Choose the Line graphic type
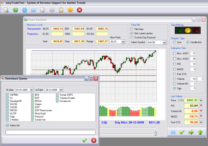 point(174,42)
